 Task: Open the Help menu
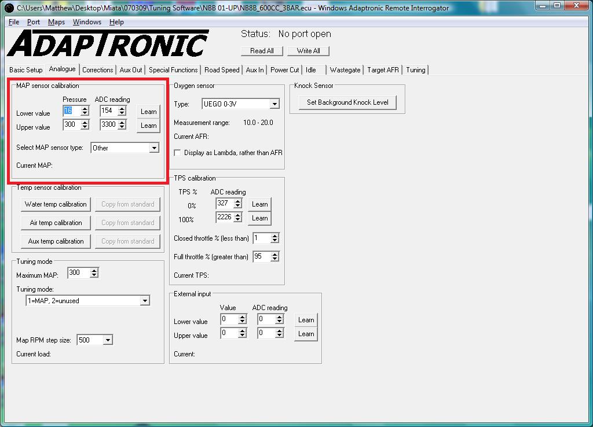coord(116,22)
